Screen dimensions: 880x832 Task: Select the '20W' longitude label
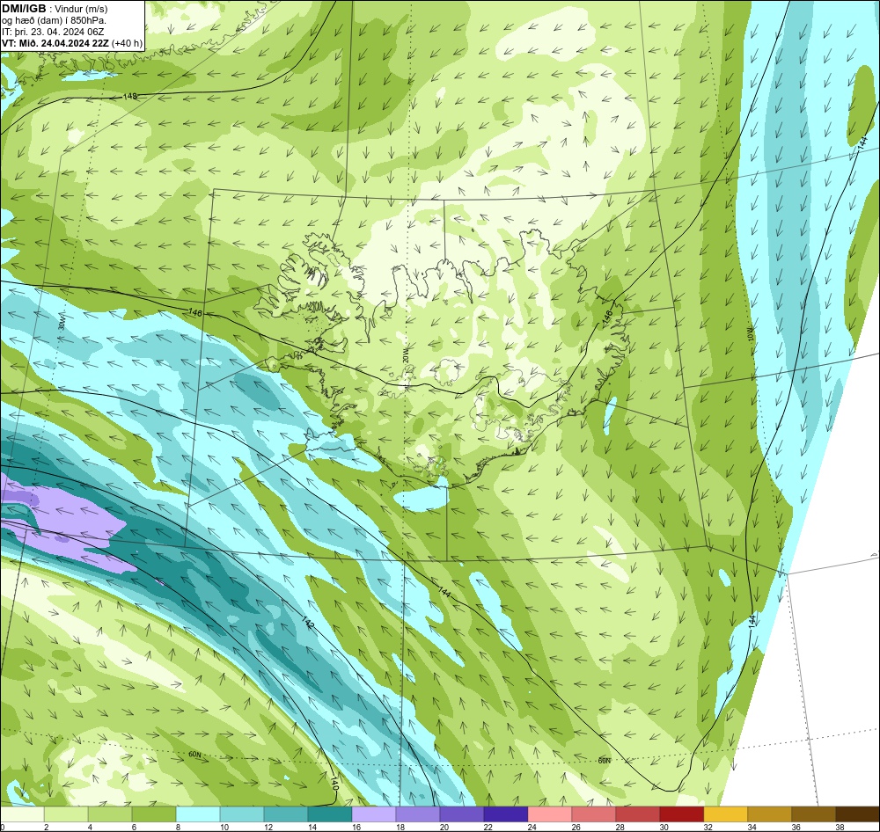tap(405, 355)
